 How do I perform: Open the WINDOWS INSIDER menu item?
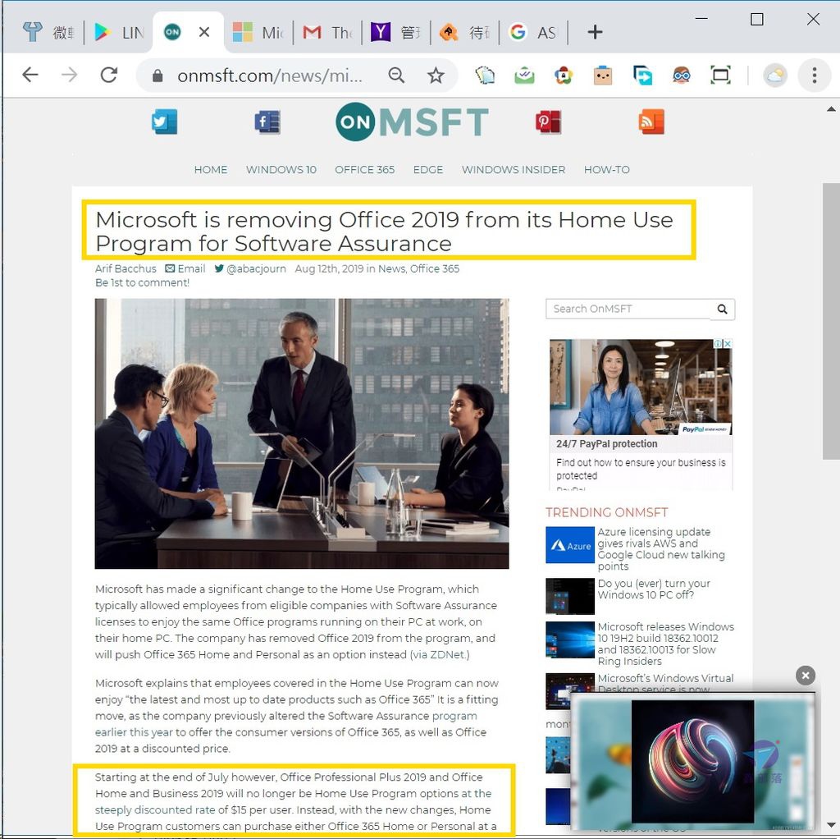click(x=514, y=170)
